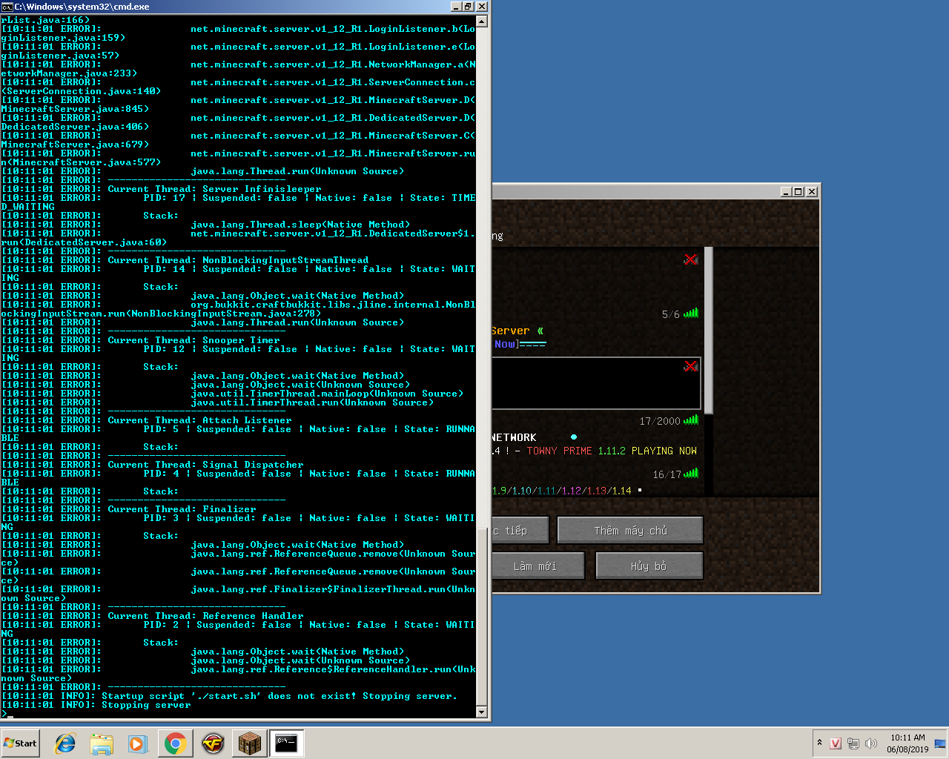This screenshot has width=949, height=759.
Task: Minimize the cmd.exe window
Action: click(x=456, y=7)
